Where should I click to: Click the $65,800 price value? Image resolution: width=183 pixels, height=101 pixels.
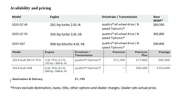pyautogui.click(x=159, y=34)
